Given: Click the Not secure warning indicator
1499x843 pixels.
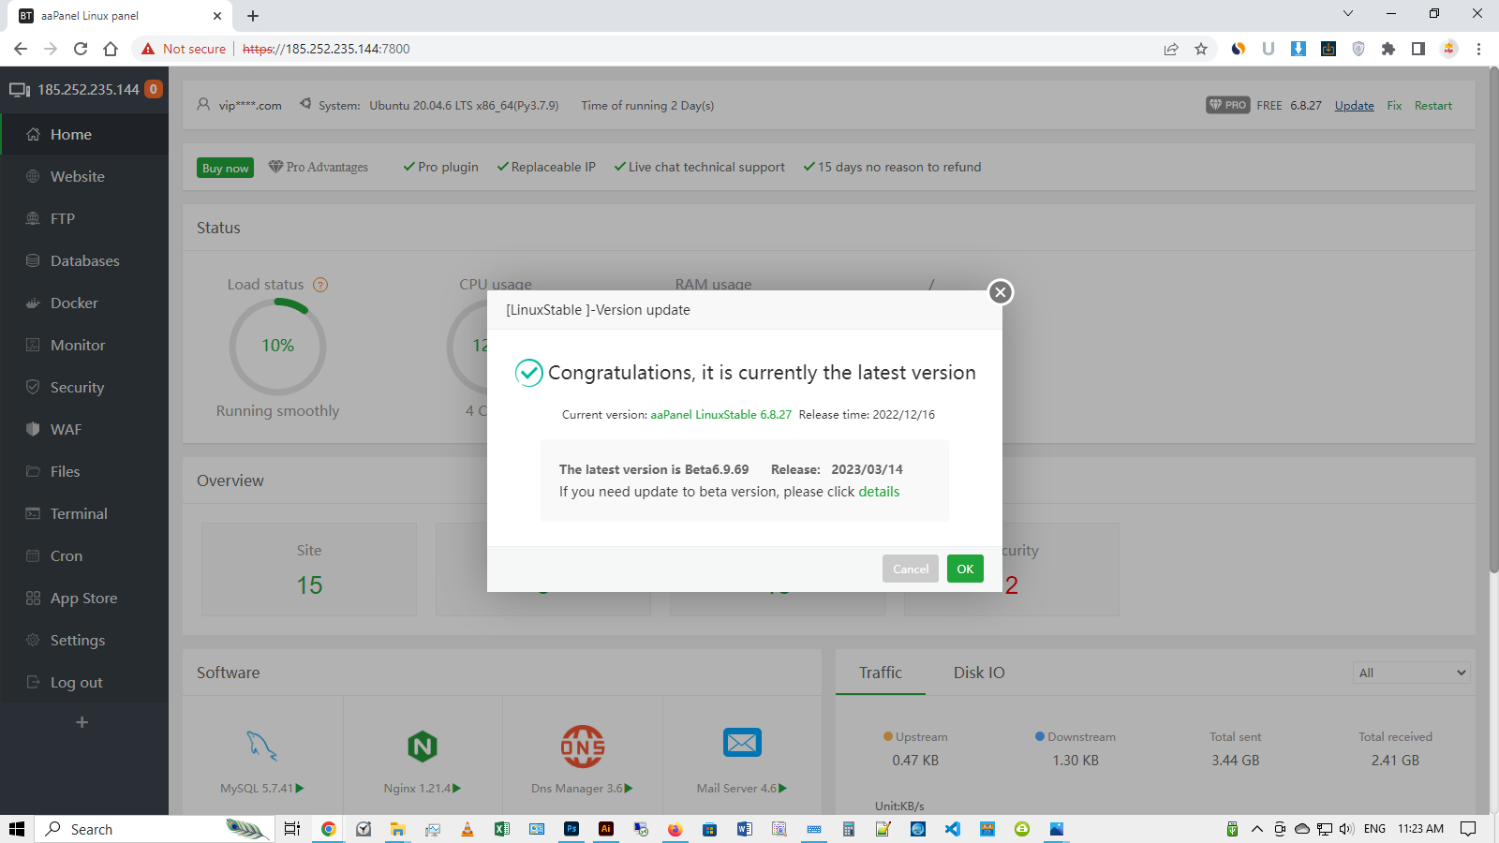Looking at the screenshot, I should [x=184, y=49].
